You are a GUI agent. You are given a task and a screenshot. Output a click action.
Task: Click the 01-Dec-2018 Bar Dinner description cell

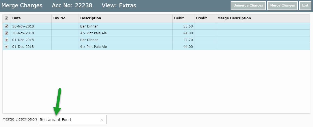pyautogui.click(x=89, y=40)
